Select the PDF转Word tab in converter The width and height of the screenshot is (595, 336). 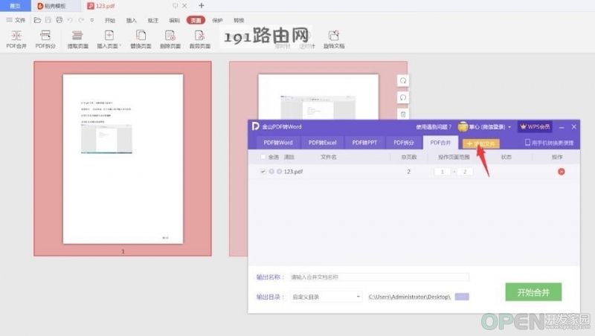point(278,143)
